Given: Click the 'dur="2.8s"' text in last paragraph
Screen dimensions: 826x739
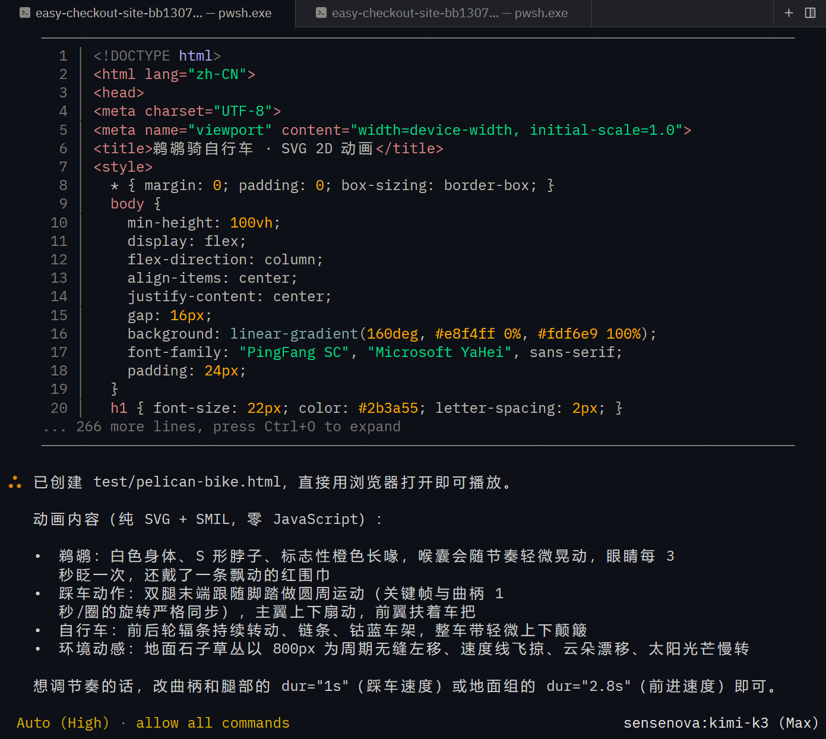Looking at the screenshot, I should click(x=588, y=686).
